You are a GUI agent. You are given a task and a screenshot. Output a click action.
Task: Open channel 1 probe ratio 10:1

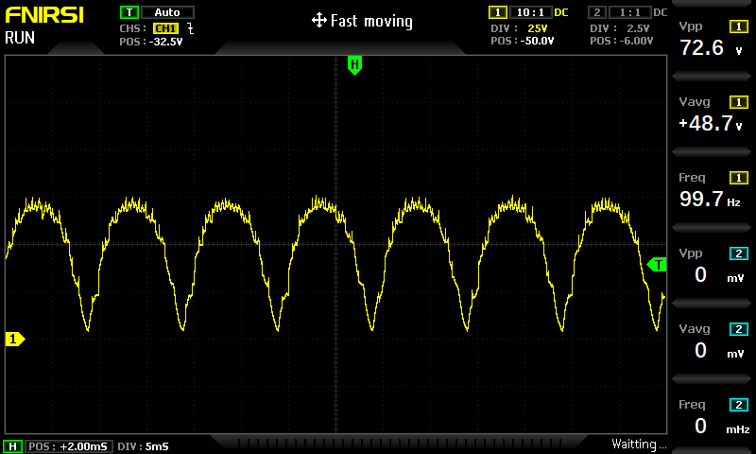point(530,12)
